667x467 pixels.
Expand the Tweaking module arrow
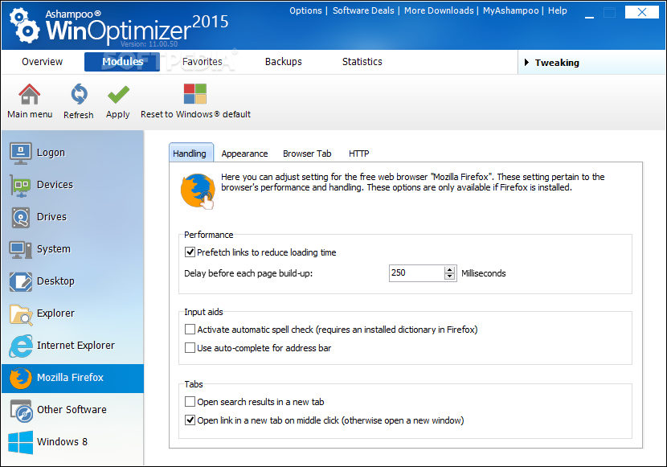point(526,63)
